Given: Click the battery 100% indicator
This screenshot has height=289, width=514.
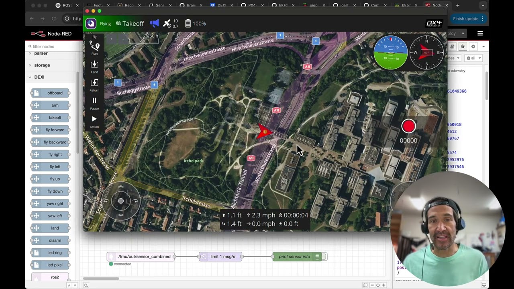Looking at the screenshot, I should 196,24.
